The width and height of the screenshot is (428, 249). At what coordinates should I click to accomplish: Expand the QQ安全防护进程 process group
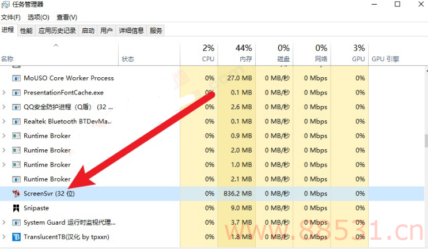(x=4, y=107)
